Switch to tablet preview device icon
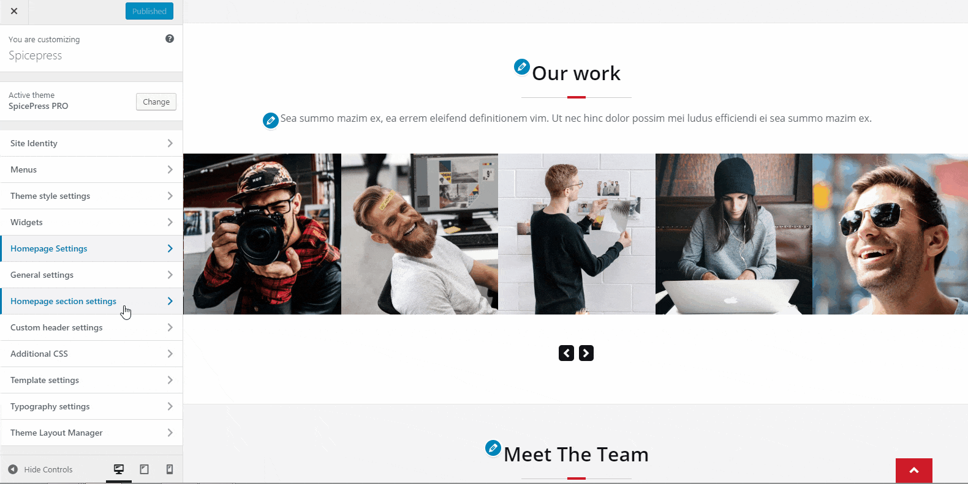Image resolution: width=968 pixels, height=484 pixels. tap(145, 469)
